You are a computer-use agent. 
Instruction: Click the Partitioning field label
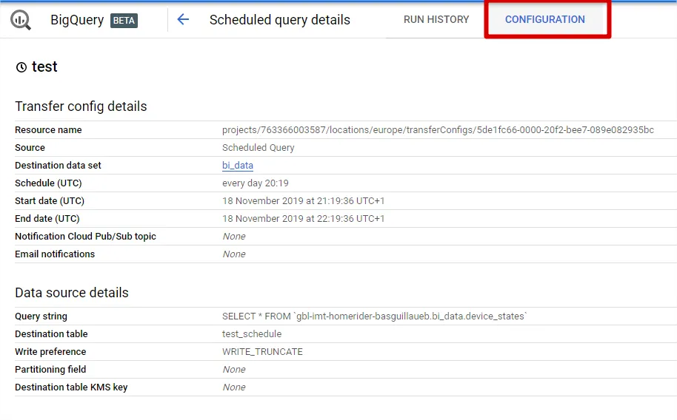pos(50,370)
